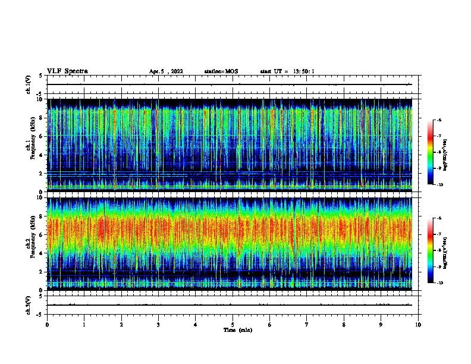This screenshot has width=471, height=364.
Task: Click the time axis tick label "3"
Action: 158,325
